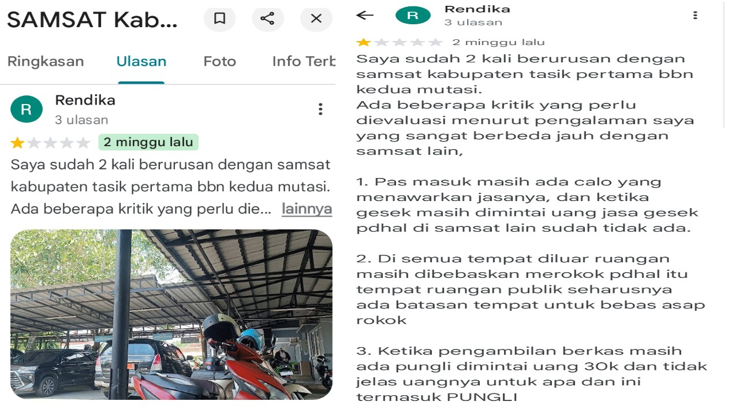Switch to the Ringkasan tab
739x416 pixels.
pyautogui.click(x=46, y=61)
